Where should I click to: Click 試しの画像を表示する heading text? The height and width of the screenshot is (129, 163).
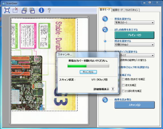tap(126, 30)
